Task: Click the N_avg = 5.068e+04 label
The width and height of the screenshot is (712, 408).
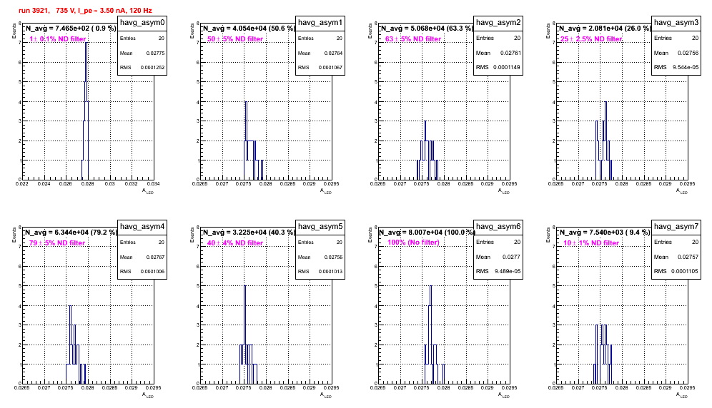Action: pos(427,29)
